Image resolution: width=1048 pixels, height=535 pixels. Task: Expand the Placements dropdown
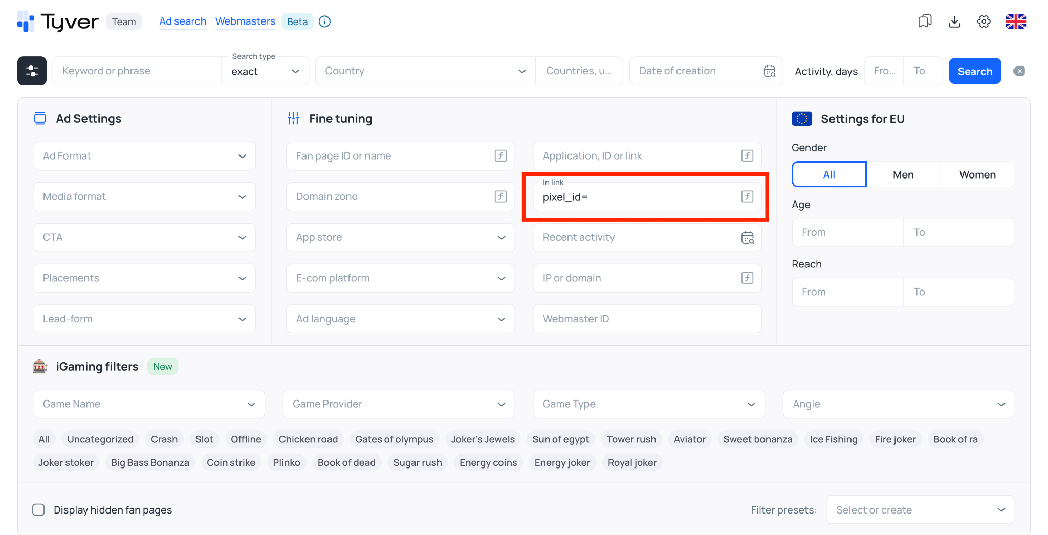pos(144,278)
